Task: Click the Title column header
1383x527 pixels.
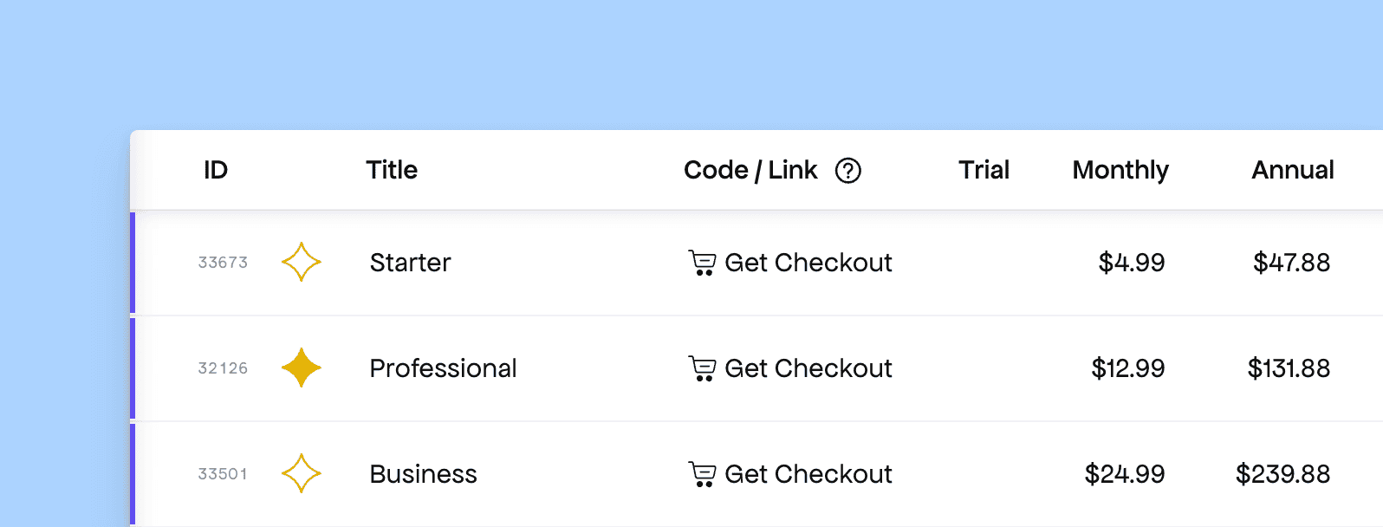Action: 392,170
